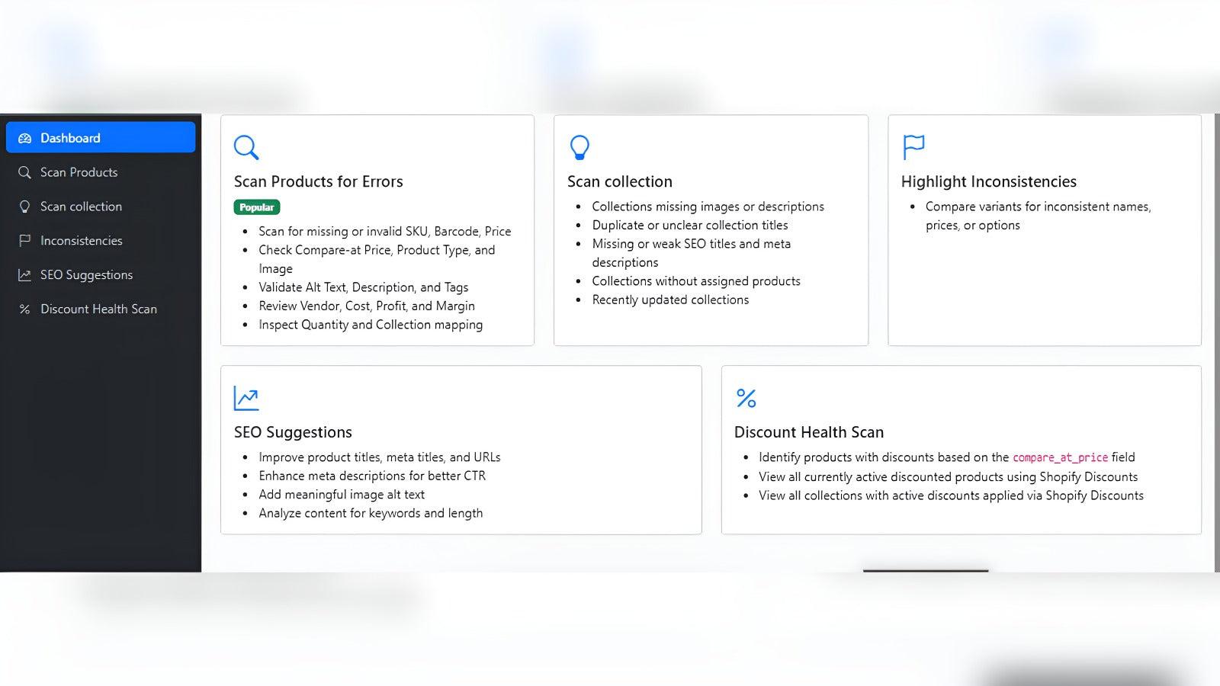Click the Discount Health Scan percent icon in sidebar
1220x686 pixels.
point(24,309)
